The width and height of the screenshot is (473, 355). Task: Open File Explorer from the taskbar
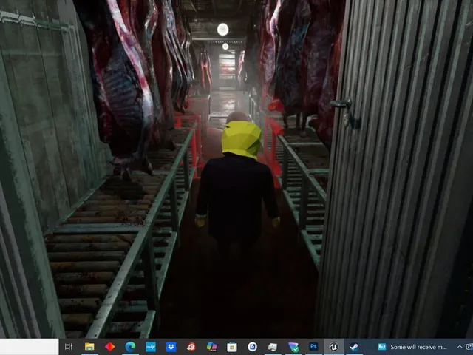89,347
